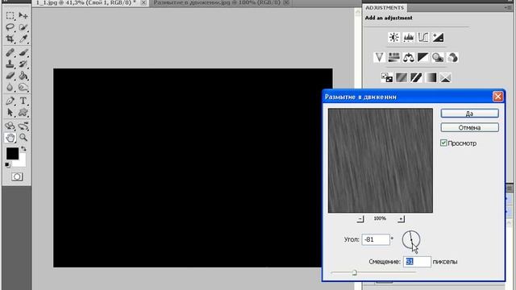Click the Смещение distance input field
This screenshot has width=516, height=290.
tap(417, 262)
